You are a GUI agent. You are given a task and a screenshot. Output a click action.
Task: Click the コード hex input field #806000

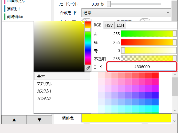click(x=142, y=67)
